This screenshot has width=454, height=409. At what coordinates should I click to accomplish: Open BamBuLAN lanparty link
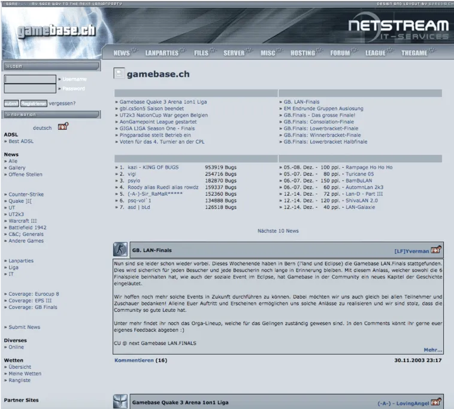359,181
